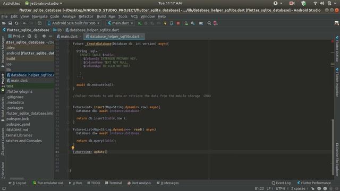Screen dimensions: 340x191
Task: Click the editor vertical scrollbar thumb
Action: click(x=333, y=147)
